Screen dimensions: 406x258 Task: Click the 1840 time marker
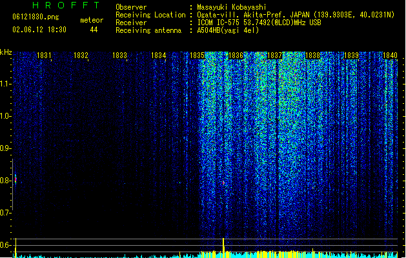(390, 55)
